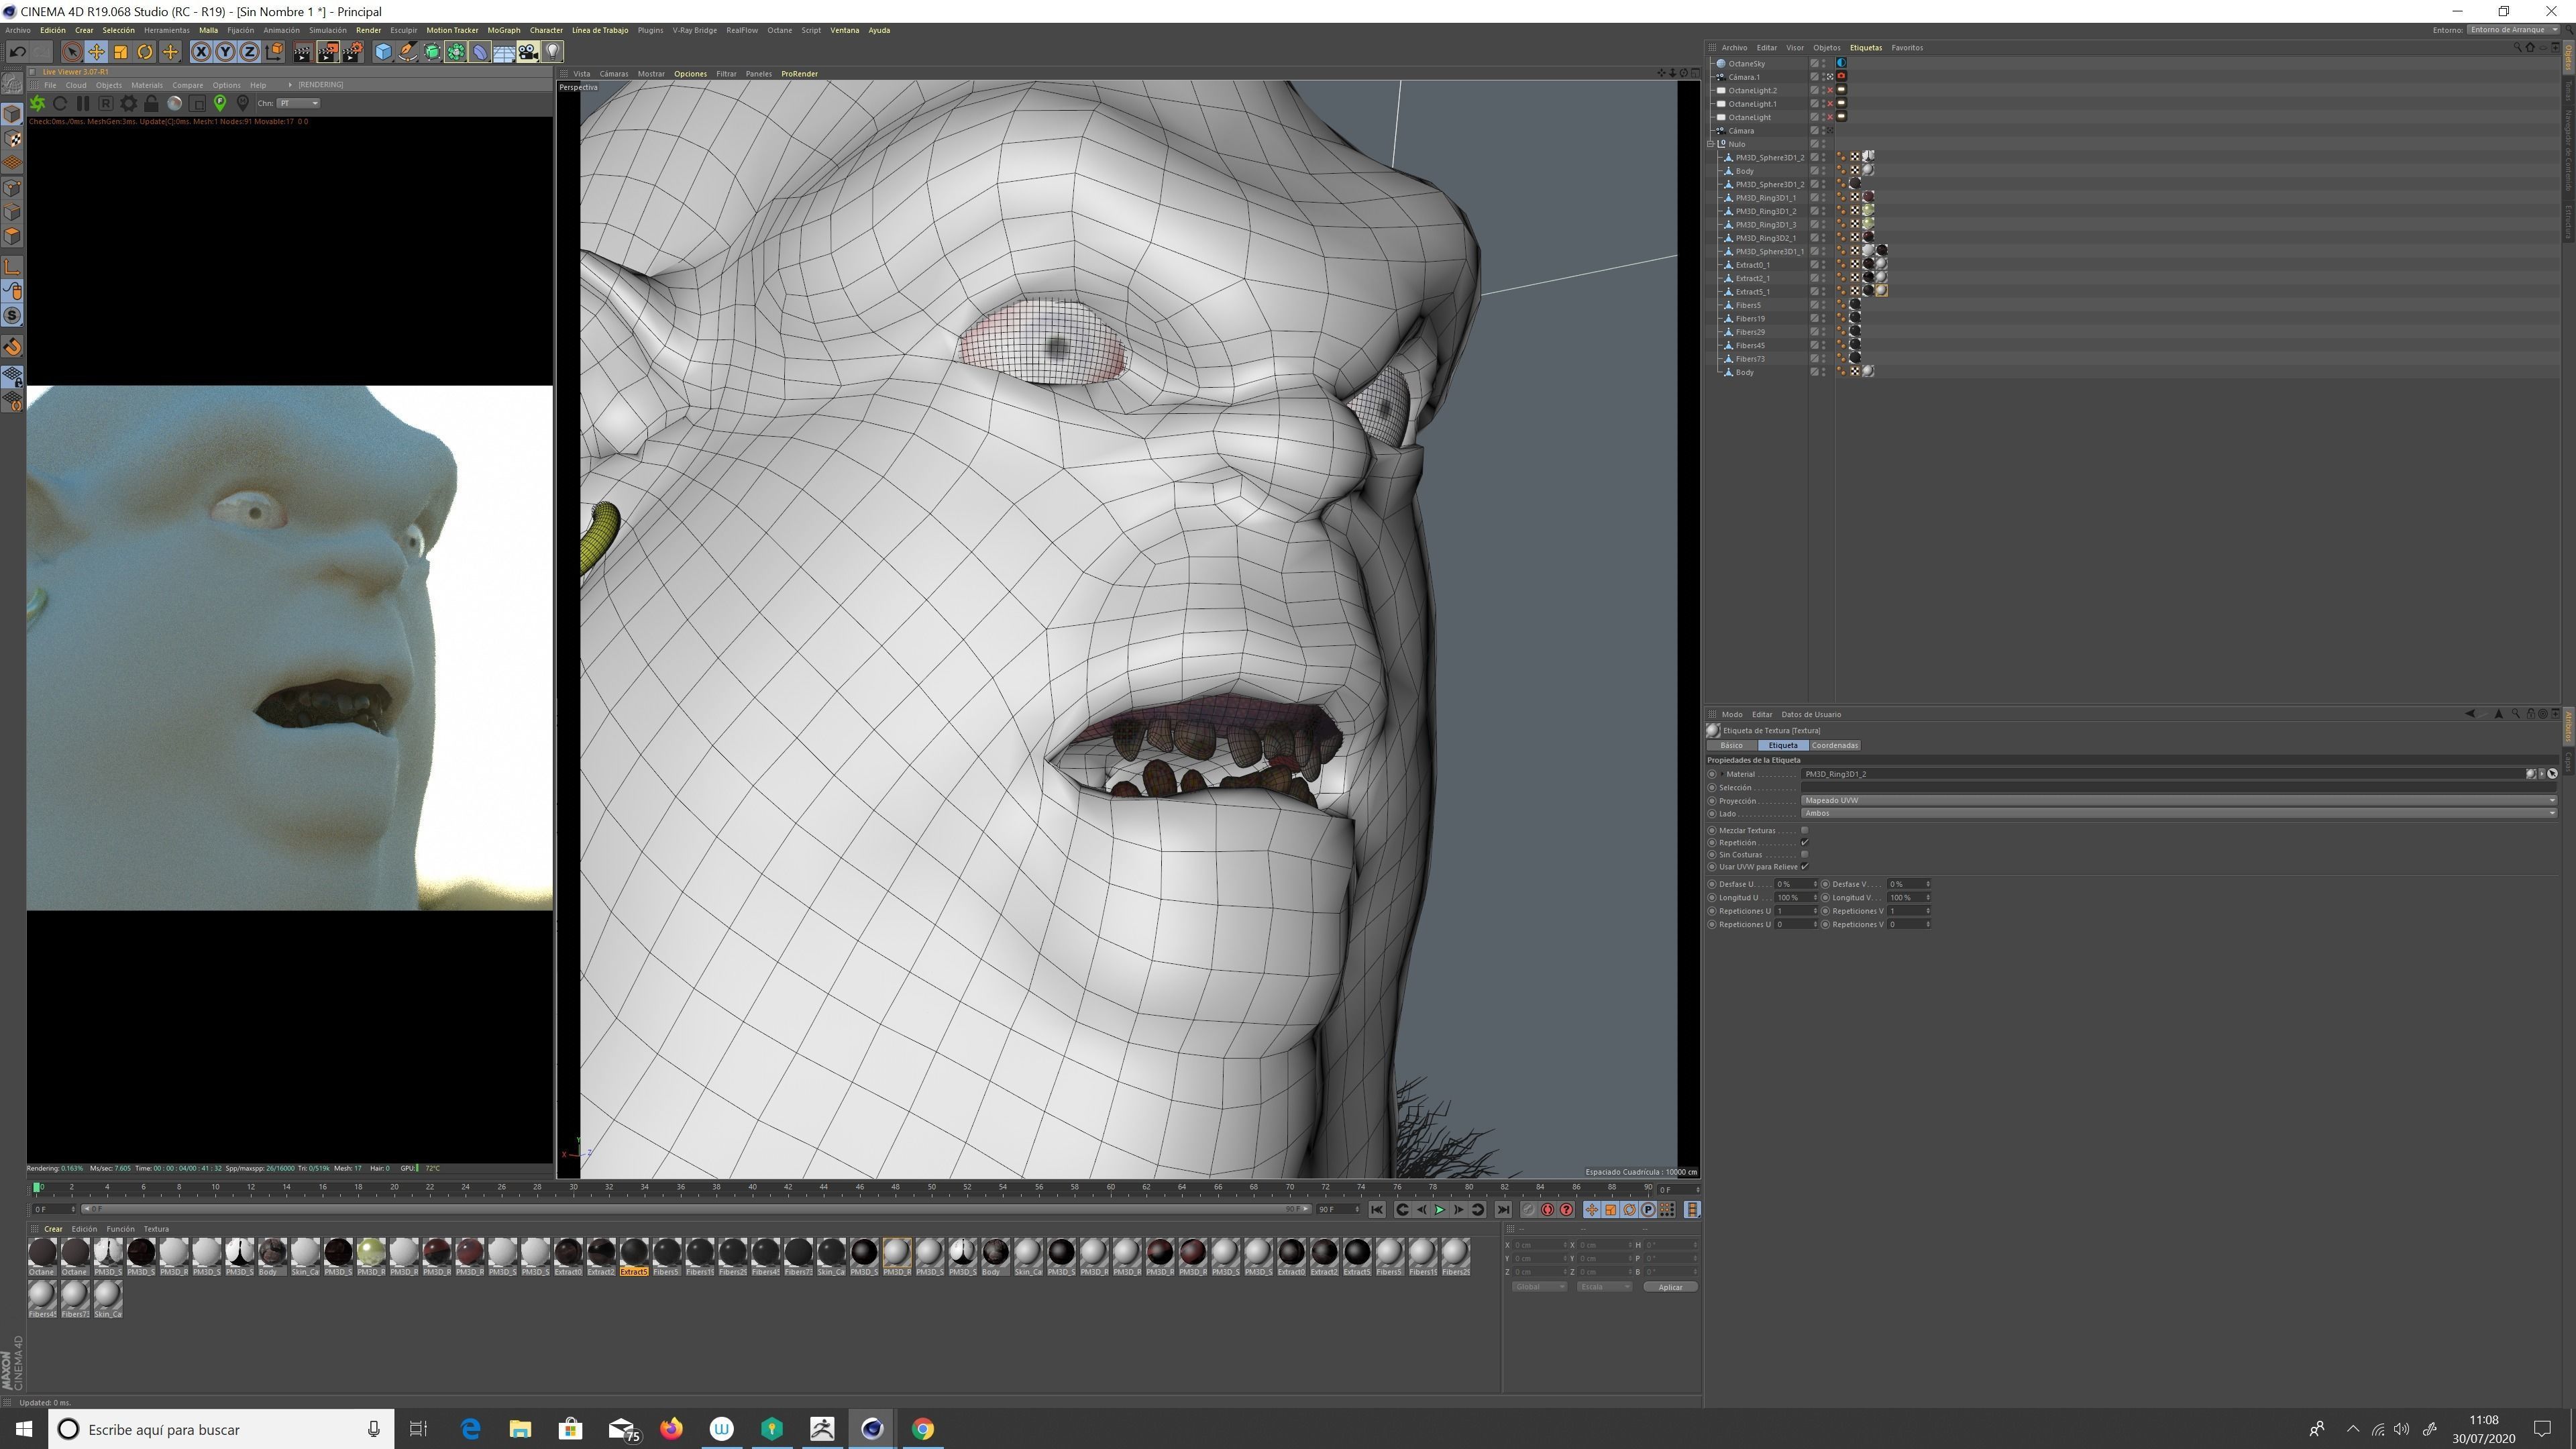
Task: Toggle Live Viewer lock resolution padlock
Action: (151, 103)
